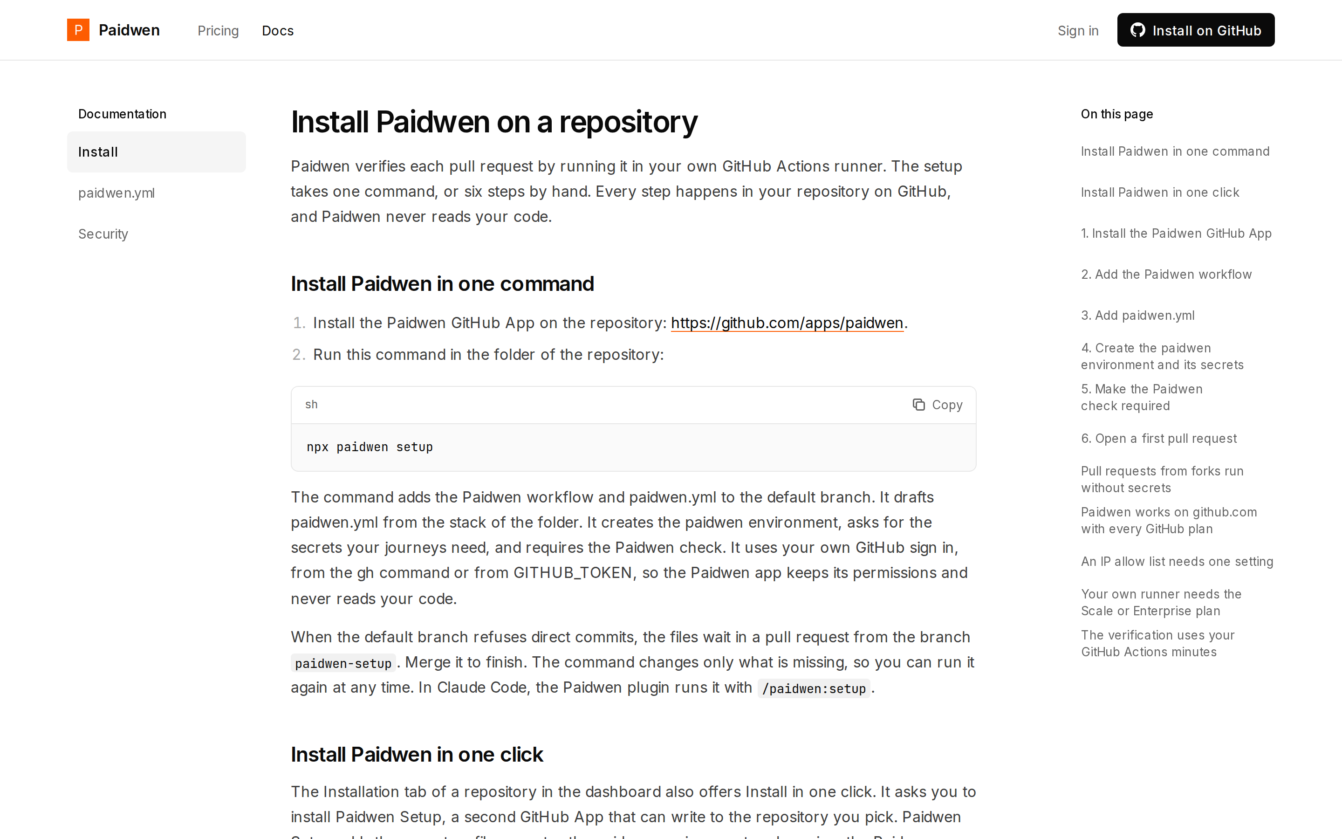This screenshot has width=1342, height=839.
Task: Click the 'On this page' heading
Action: [1116, 114]
